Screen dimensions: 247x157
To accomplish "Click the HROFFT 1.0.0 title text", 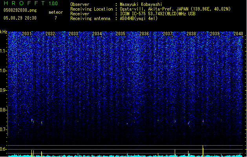I will pyautogui.click(x=31, y=3).
